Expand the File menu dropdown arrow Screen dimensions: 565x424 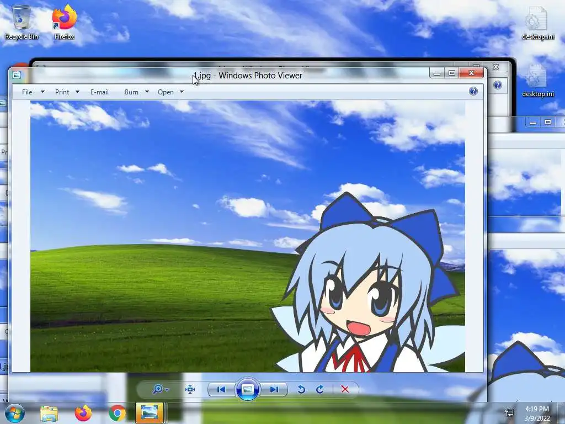coord(42,92)
